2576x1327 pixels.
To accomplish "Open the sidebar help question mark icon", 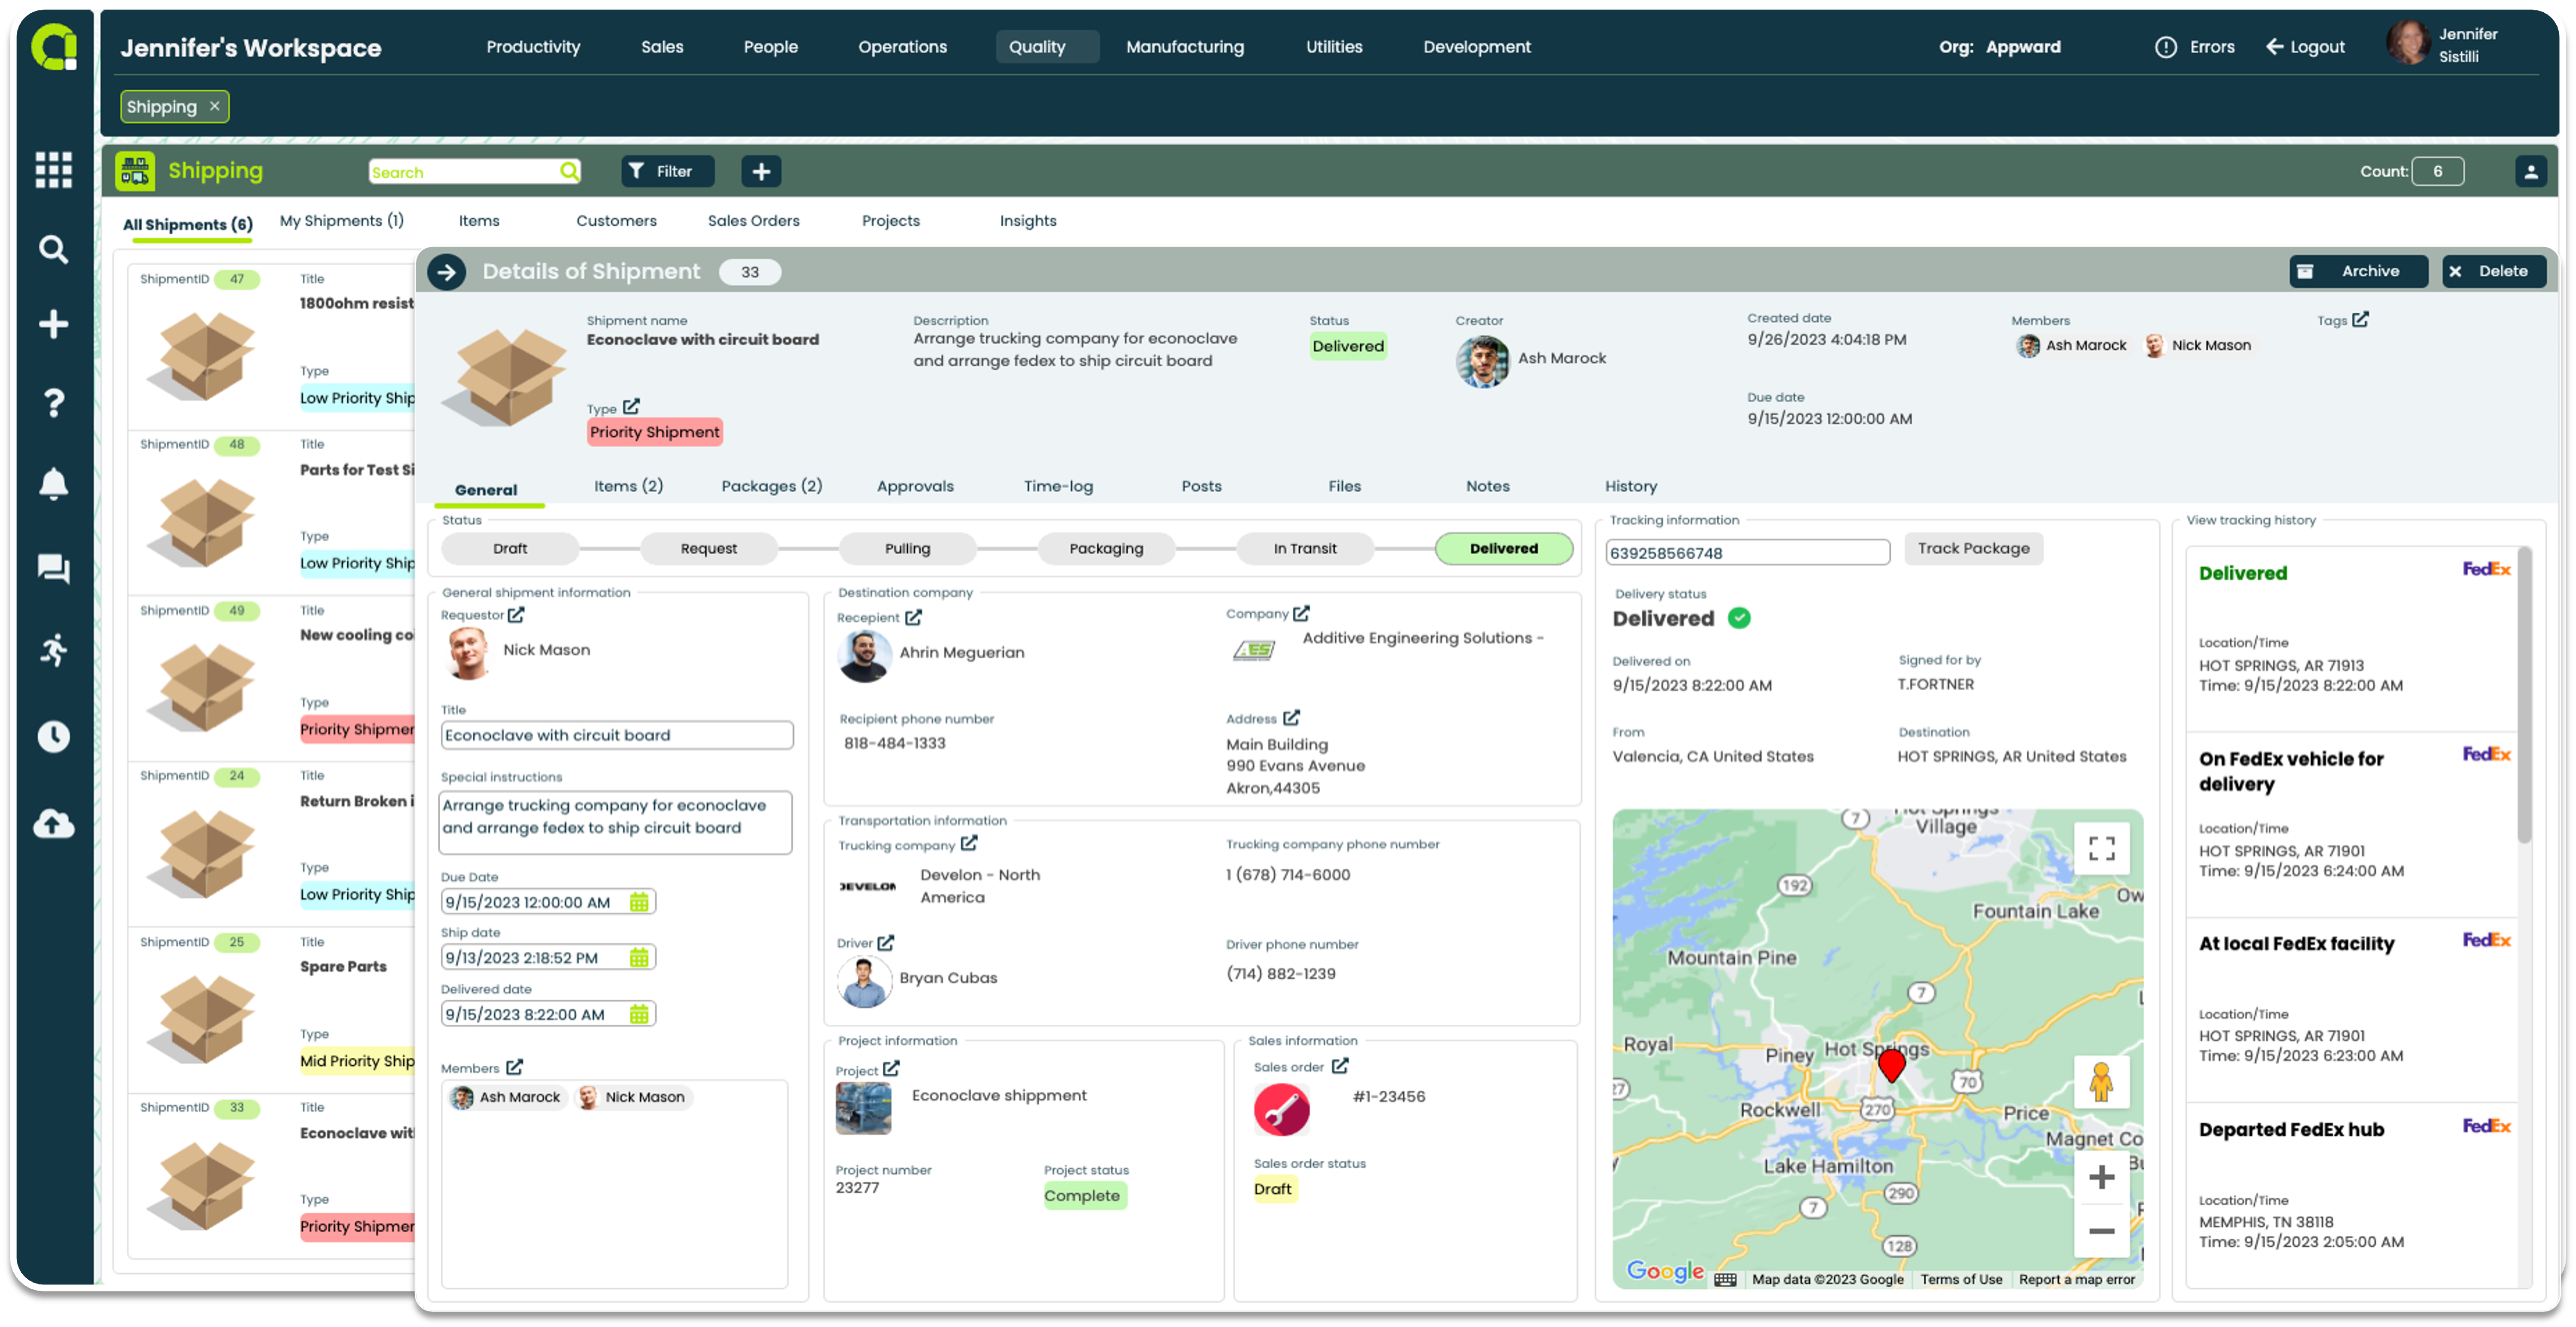I will coord(53,403).
